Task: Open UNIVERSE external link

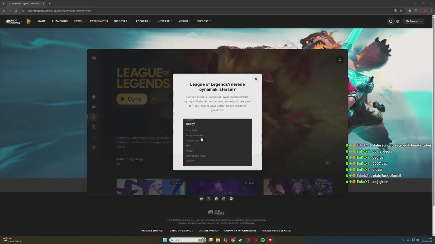Action: pos(164,21)
